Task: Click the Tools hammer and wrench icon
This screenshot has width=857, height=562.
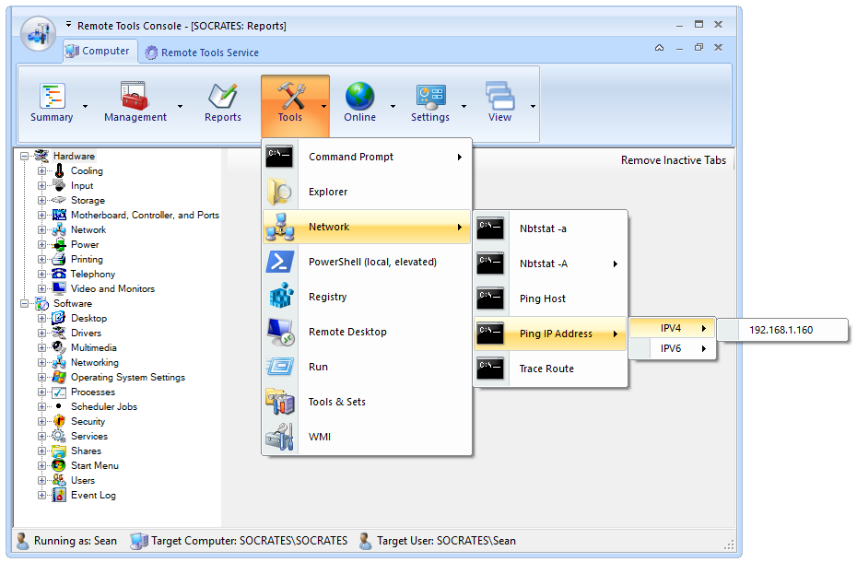Action: point(291,96)
